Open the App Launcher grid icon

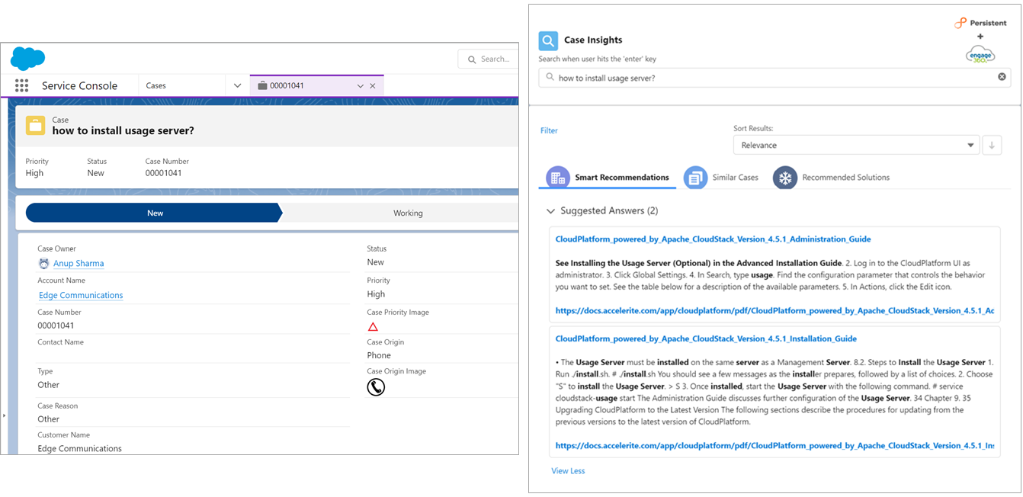21,85
